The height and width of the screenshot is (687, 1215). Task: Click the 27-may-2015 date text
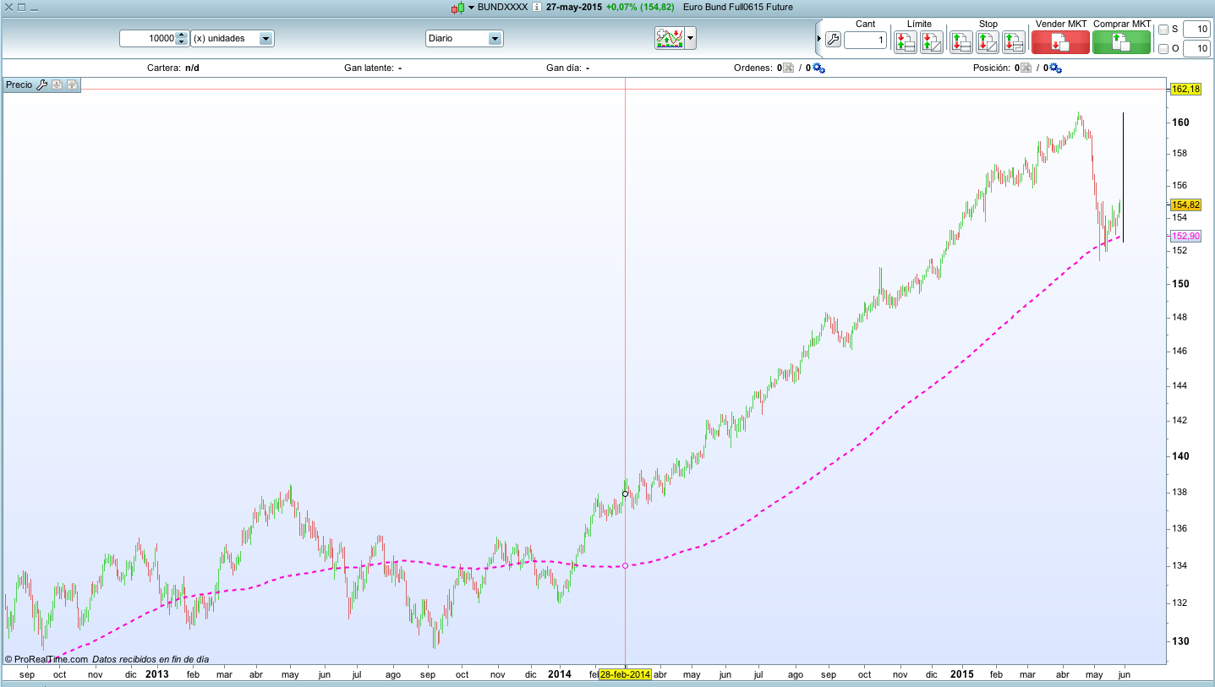click(574, 7)
